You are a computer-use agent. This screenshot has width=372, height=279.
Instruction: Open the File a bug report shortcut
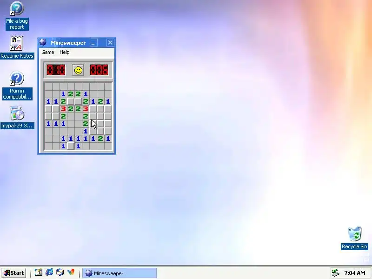[17, 16]
